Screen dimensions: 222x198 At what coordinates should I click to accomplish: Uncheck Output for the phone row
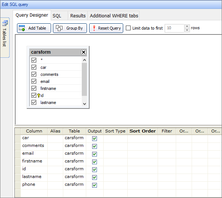click(x=94, y=185)
